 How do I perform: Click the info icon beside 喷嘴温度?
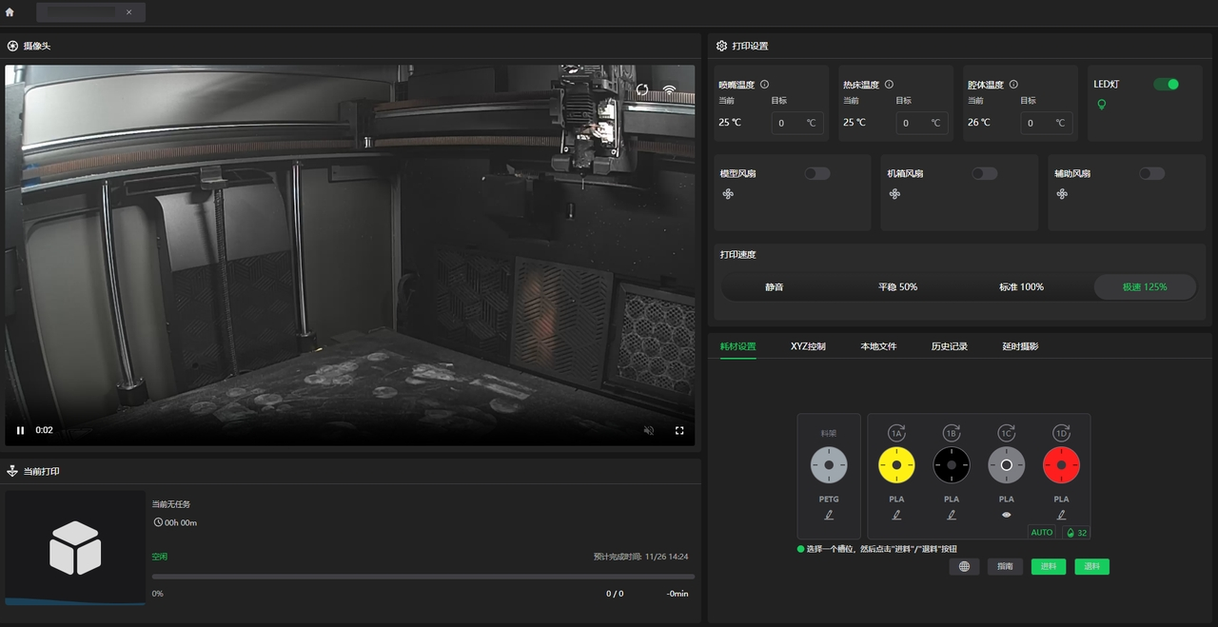(x=764, y=85)
